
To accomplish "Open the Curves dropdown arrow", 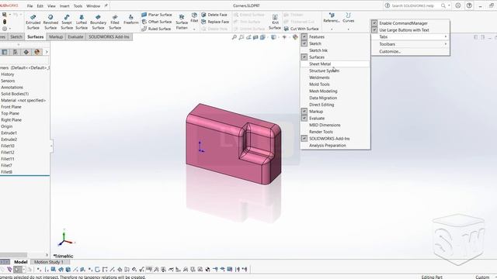I will [x=349, y=29].
